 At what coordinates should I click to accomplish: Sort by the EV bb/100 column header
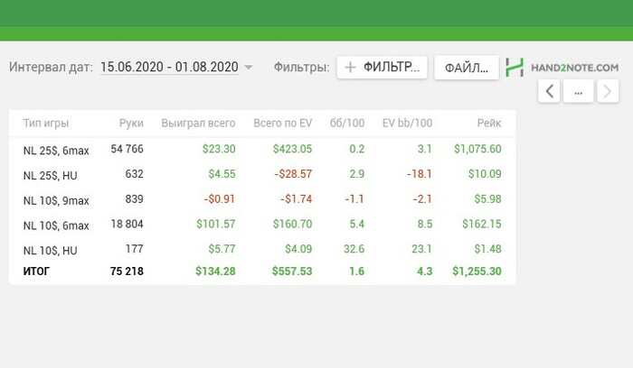click(407, 123)
